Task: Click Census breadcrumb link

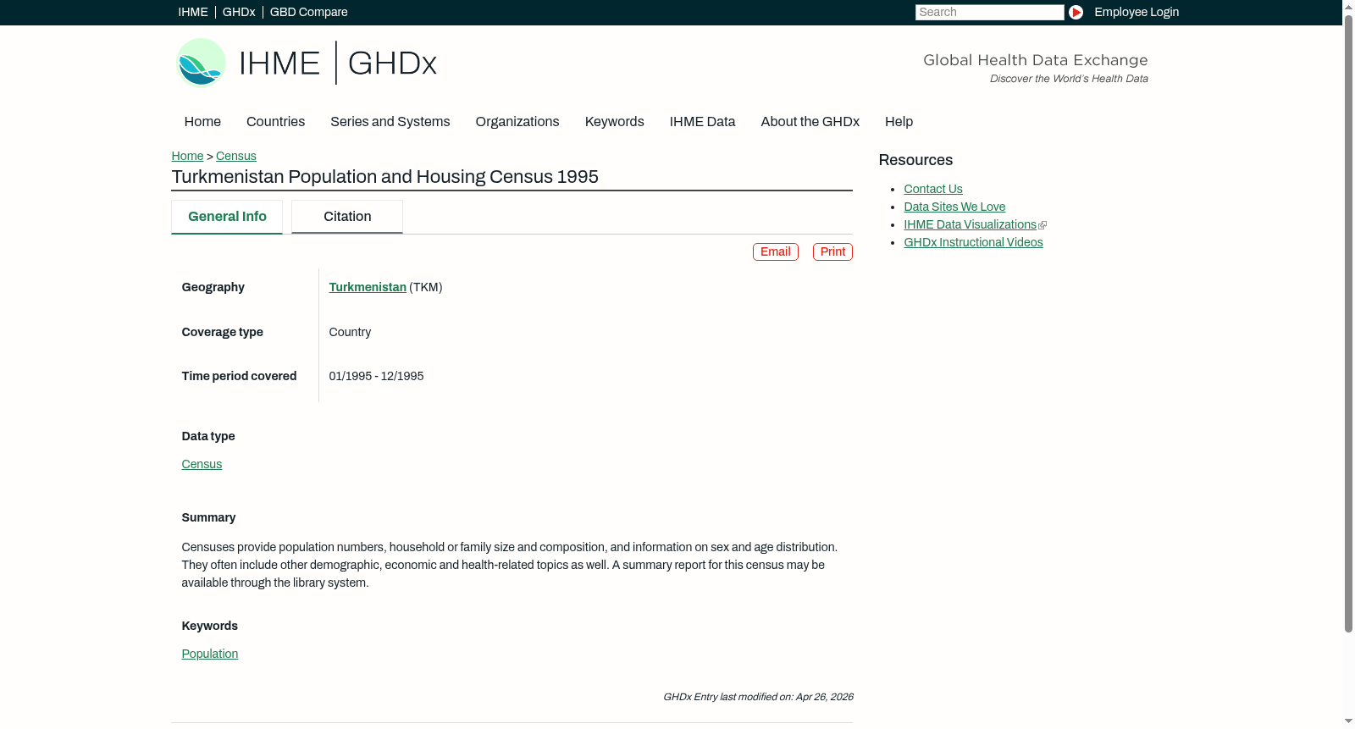Action: click(x=236, y=156)
